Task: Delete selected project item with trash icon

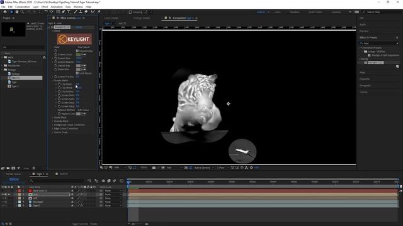Action: [x=33, y=168]
